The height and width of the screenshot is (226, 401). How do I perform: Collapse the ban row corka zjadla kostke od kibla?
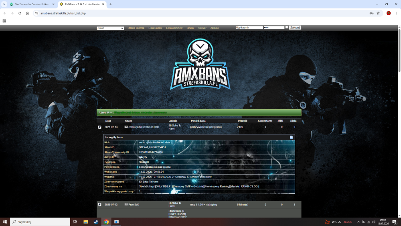pyautogui.click(x=199, y=127)
